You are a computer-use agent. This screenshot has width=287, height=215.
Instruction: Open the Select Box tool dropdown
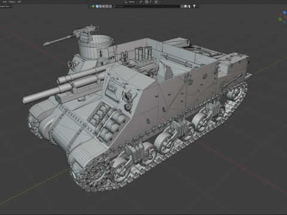point(5,6)
